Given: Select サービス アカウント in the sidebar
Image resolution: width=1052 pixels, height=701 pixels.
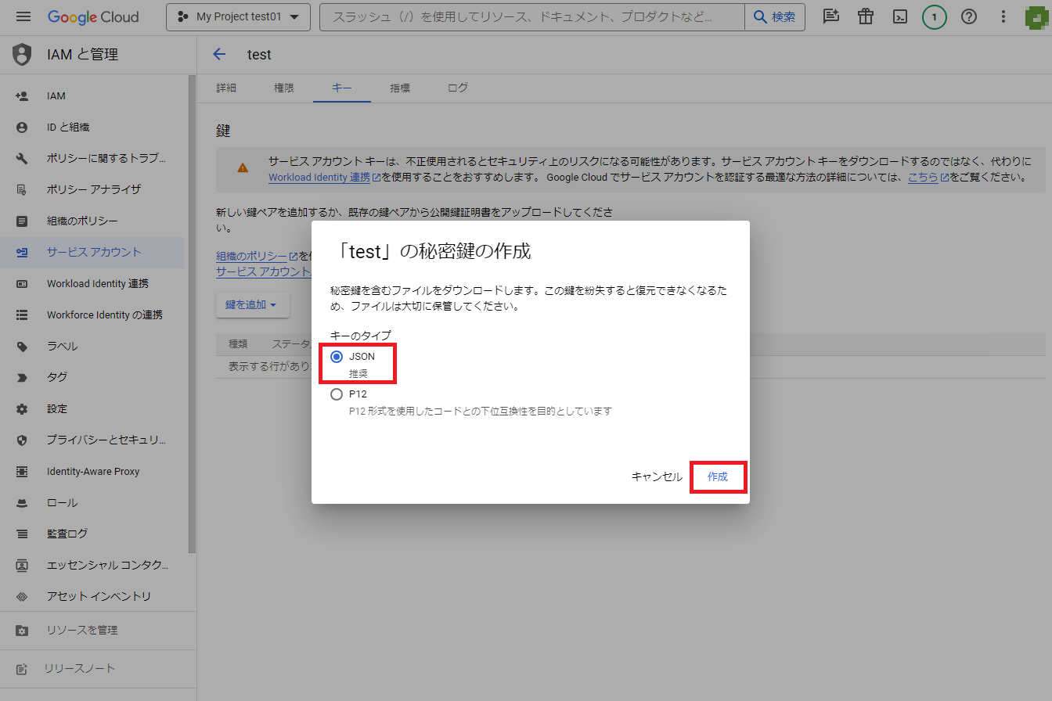Looking at the screenshot, I should click(x=94, y=252).
